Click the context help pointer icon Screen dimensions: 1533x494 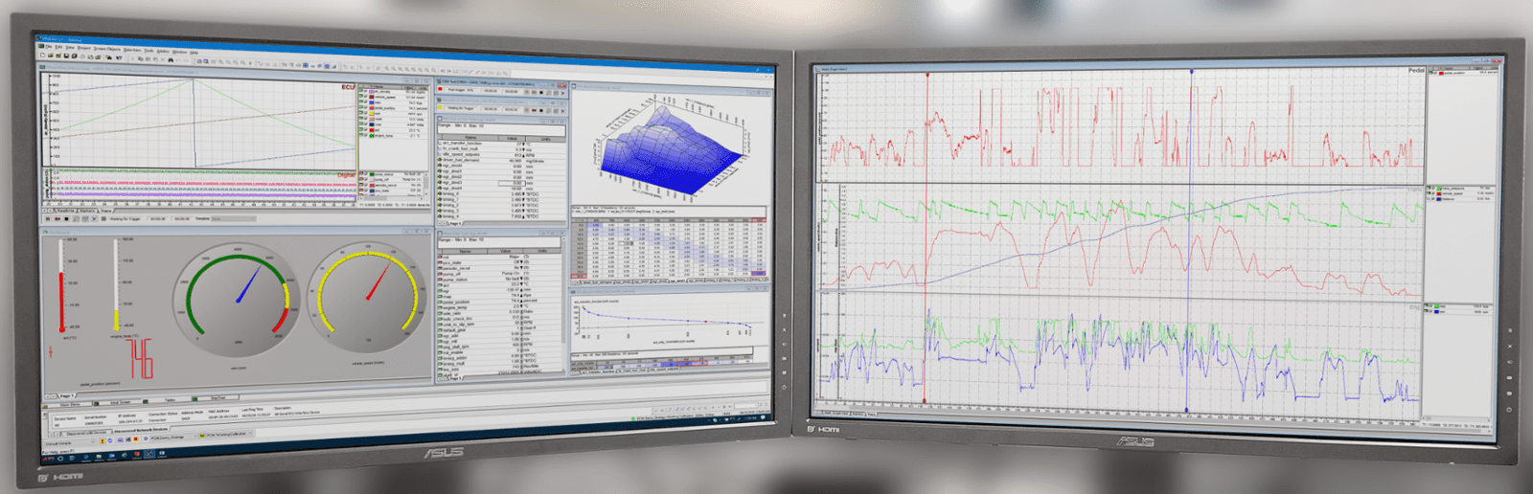119,57
